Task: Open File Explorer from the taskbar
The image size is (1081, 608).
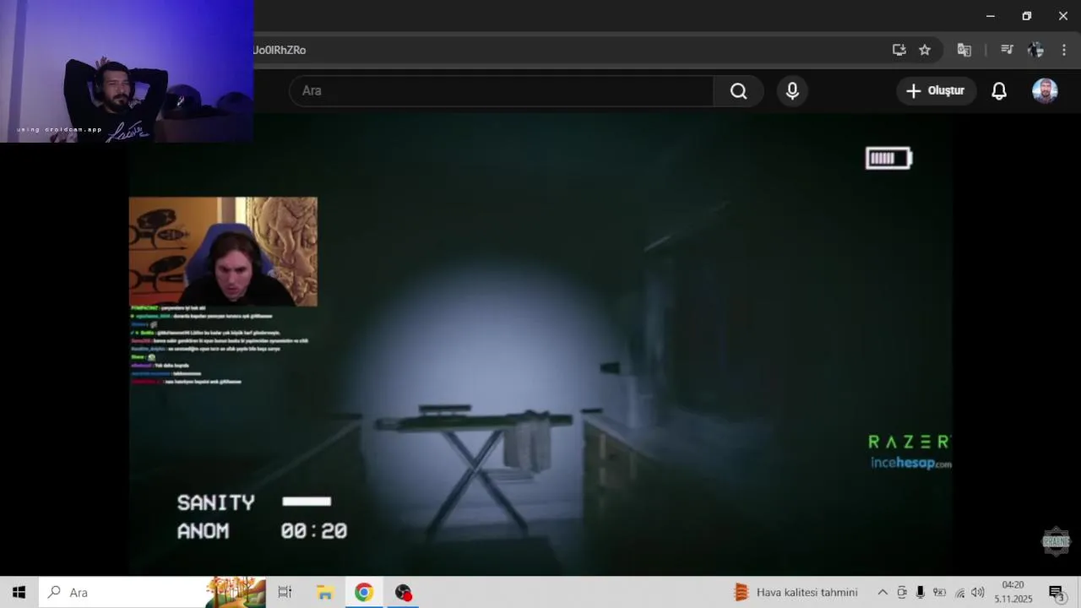Action: pos(325,592)
